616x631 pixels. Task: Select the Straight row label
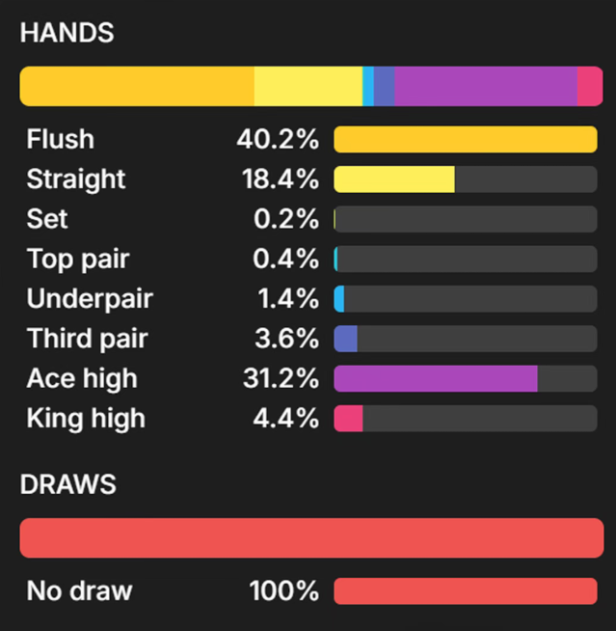tap(76, 179)
